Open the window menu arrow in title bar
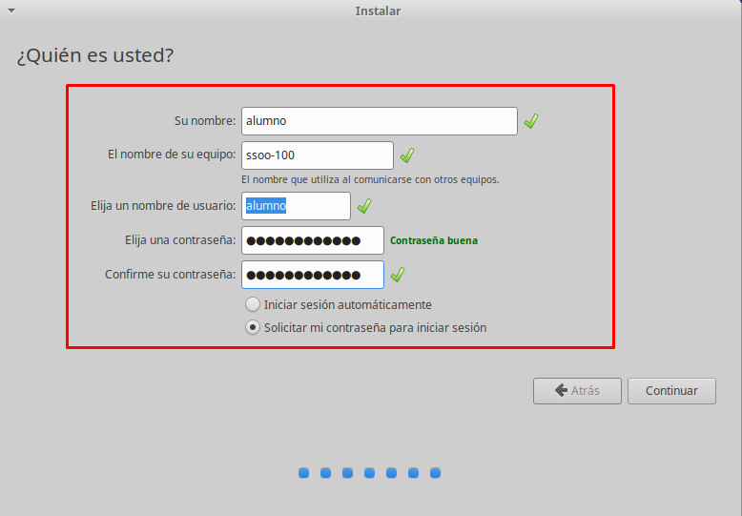 [11, 10]
